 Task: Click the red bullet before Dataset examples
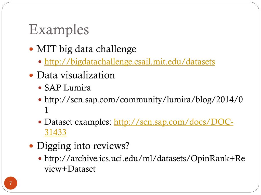pos(40,122)
